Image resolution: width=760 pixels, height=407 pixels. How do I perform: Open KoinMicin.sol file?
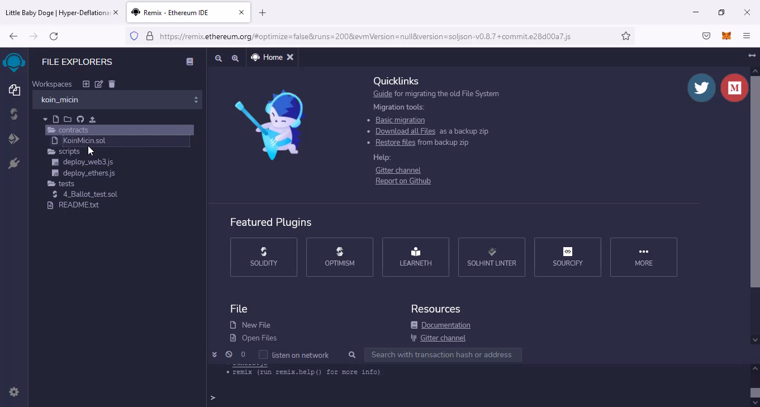click(x=84, y=140)
